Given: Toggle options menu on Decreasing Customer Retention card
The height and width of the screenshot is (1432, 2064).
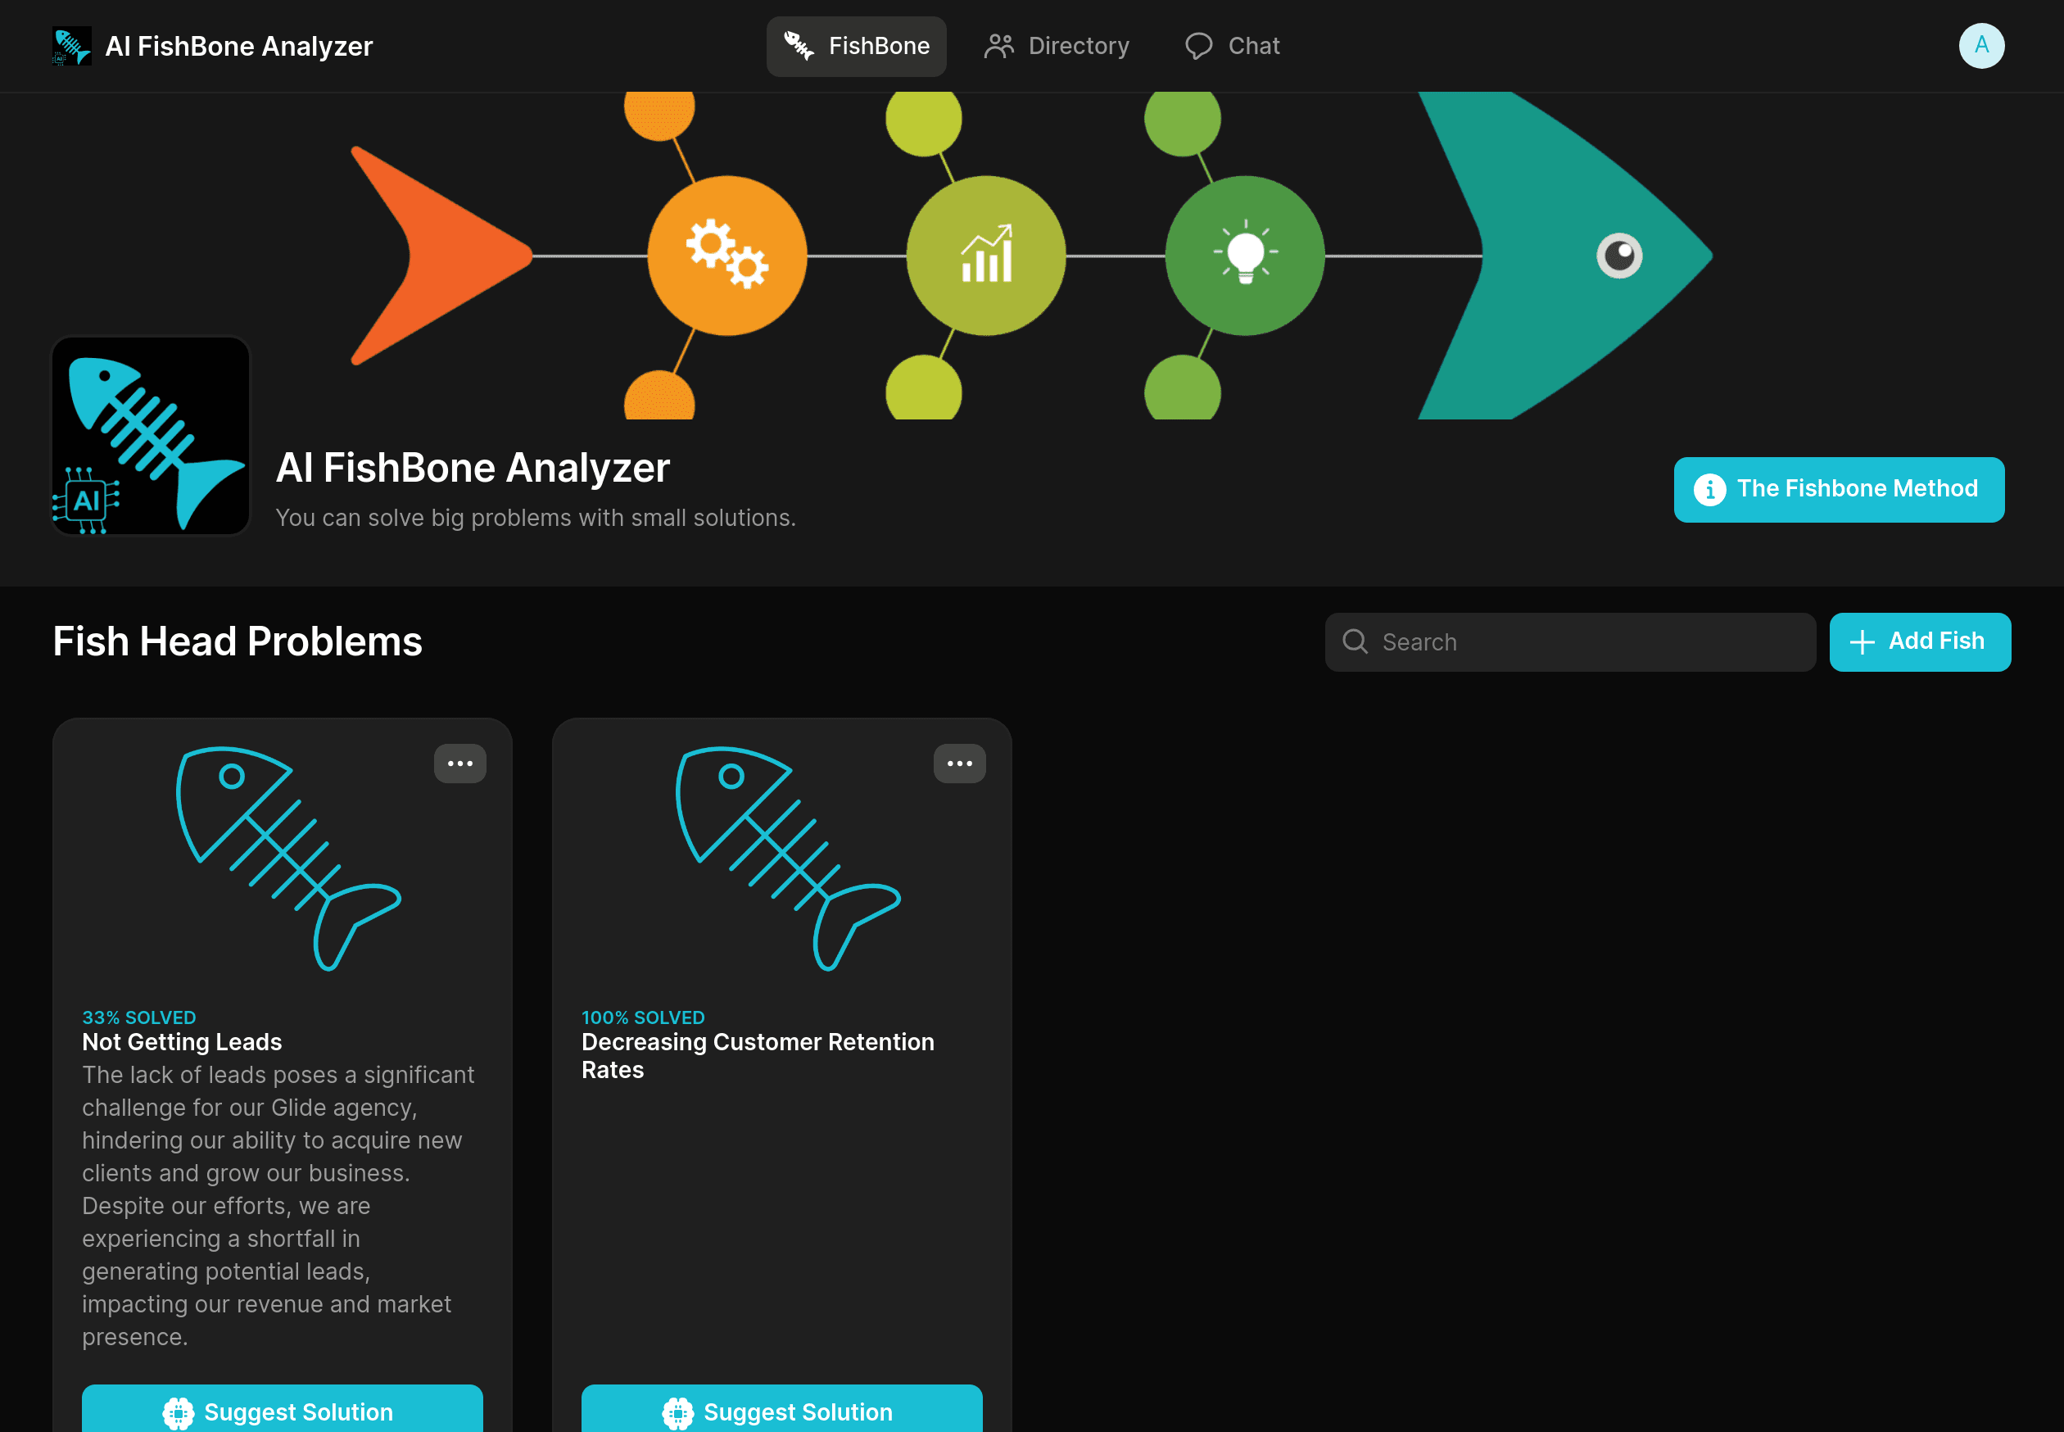Looking at the screenshot, I should coord(960,762).
